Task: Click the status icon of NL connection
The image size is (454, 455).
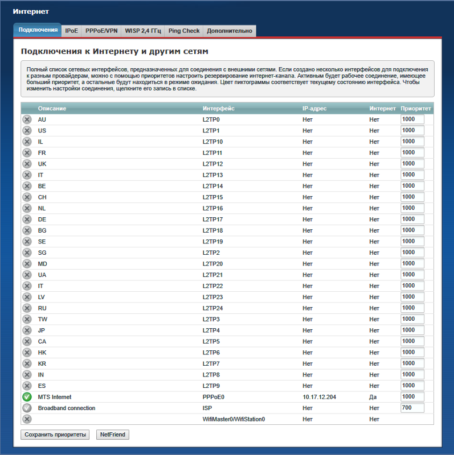Action: point(27,208)
